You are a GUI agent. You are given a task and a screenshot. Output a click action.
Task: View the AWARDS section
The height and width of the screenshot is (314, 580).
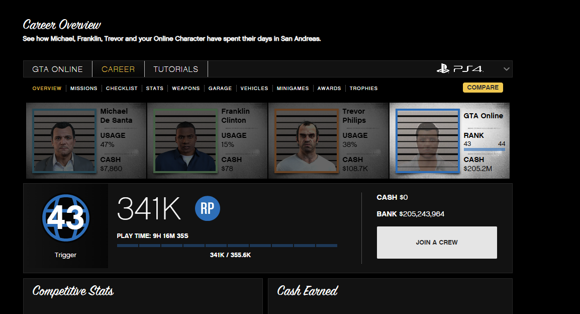pyautogui.click(x=329, y=88)
